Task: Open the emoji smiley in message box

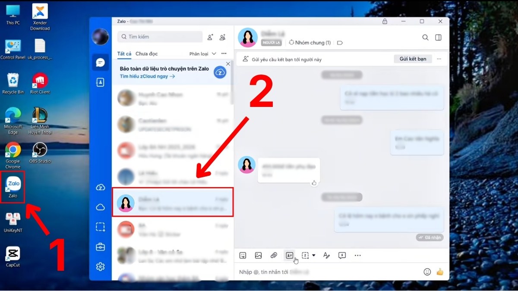Action: 427,272
